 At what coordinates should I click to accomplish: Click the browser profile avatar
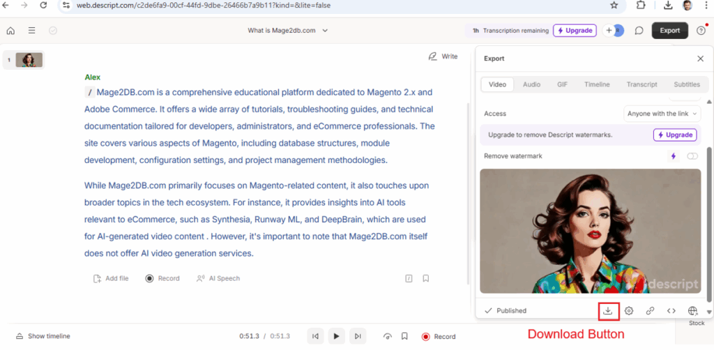pos(687,6)
